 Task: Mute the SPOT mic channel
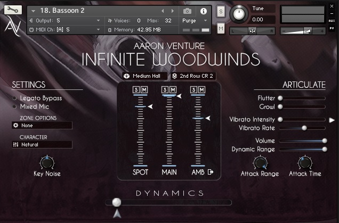coord(144,89)
